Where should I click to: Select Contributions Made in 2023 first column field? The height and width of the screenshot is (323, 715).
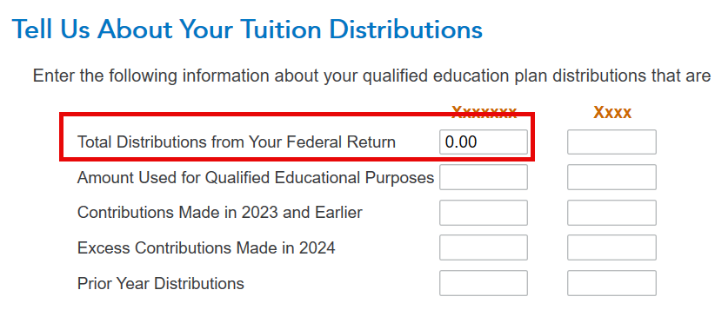(484, 213)
